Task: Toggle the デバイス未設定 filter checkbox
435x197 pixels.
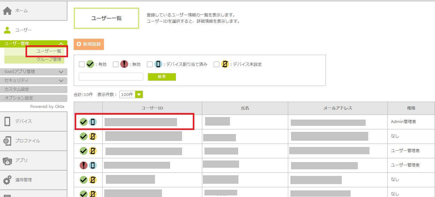Action: pyautogui.click(x=216, y=65)
